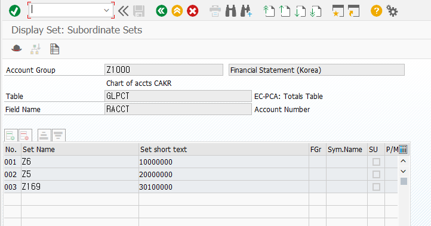Image resolution: width=431 pixels, height=226 pixels.
Task: Select set name cell Z169
Action: 80,187
